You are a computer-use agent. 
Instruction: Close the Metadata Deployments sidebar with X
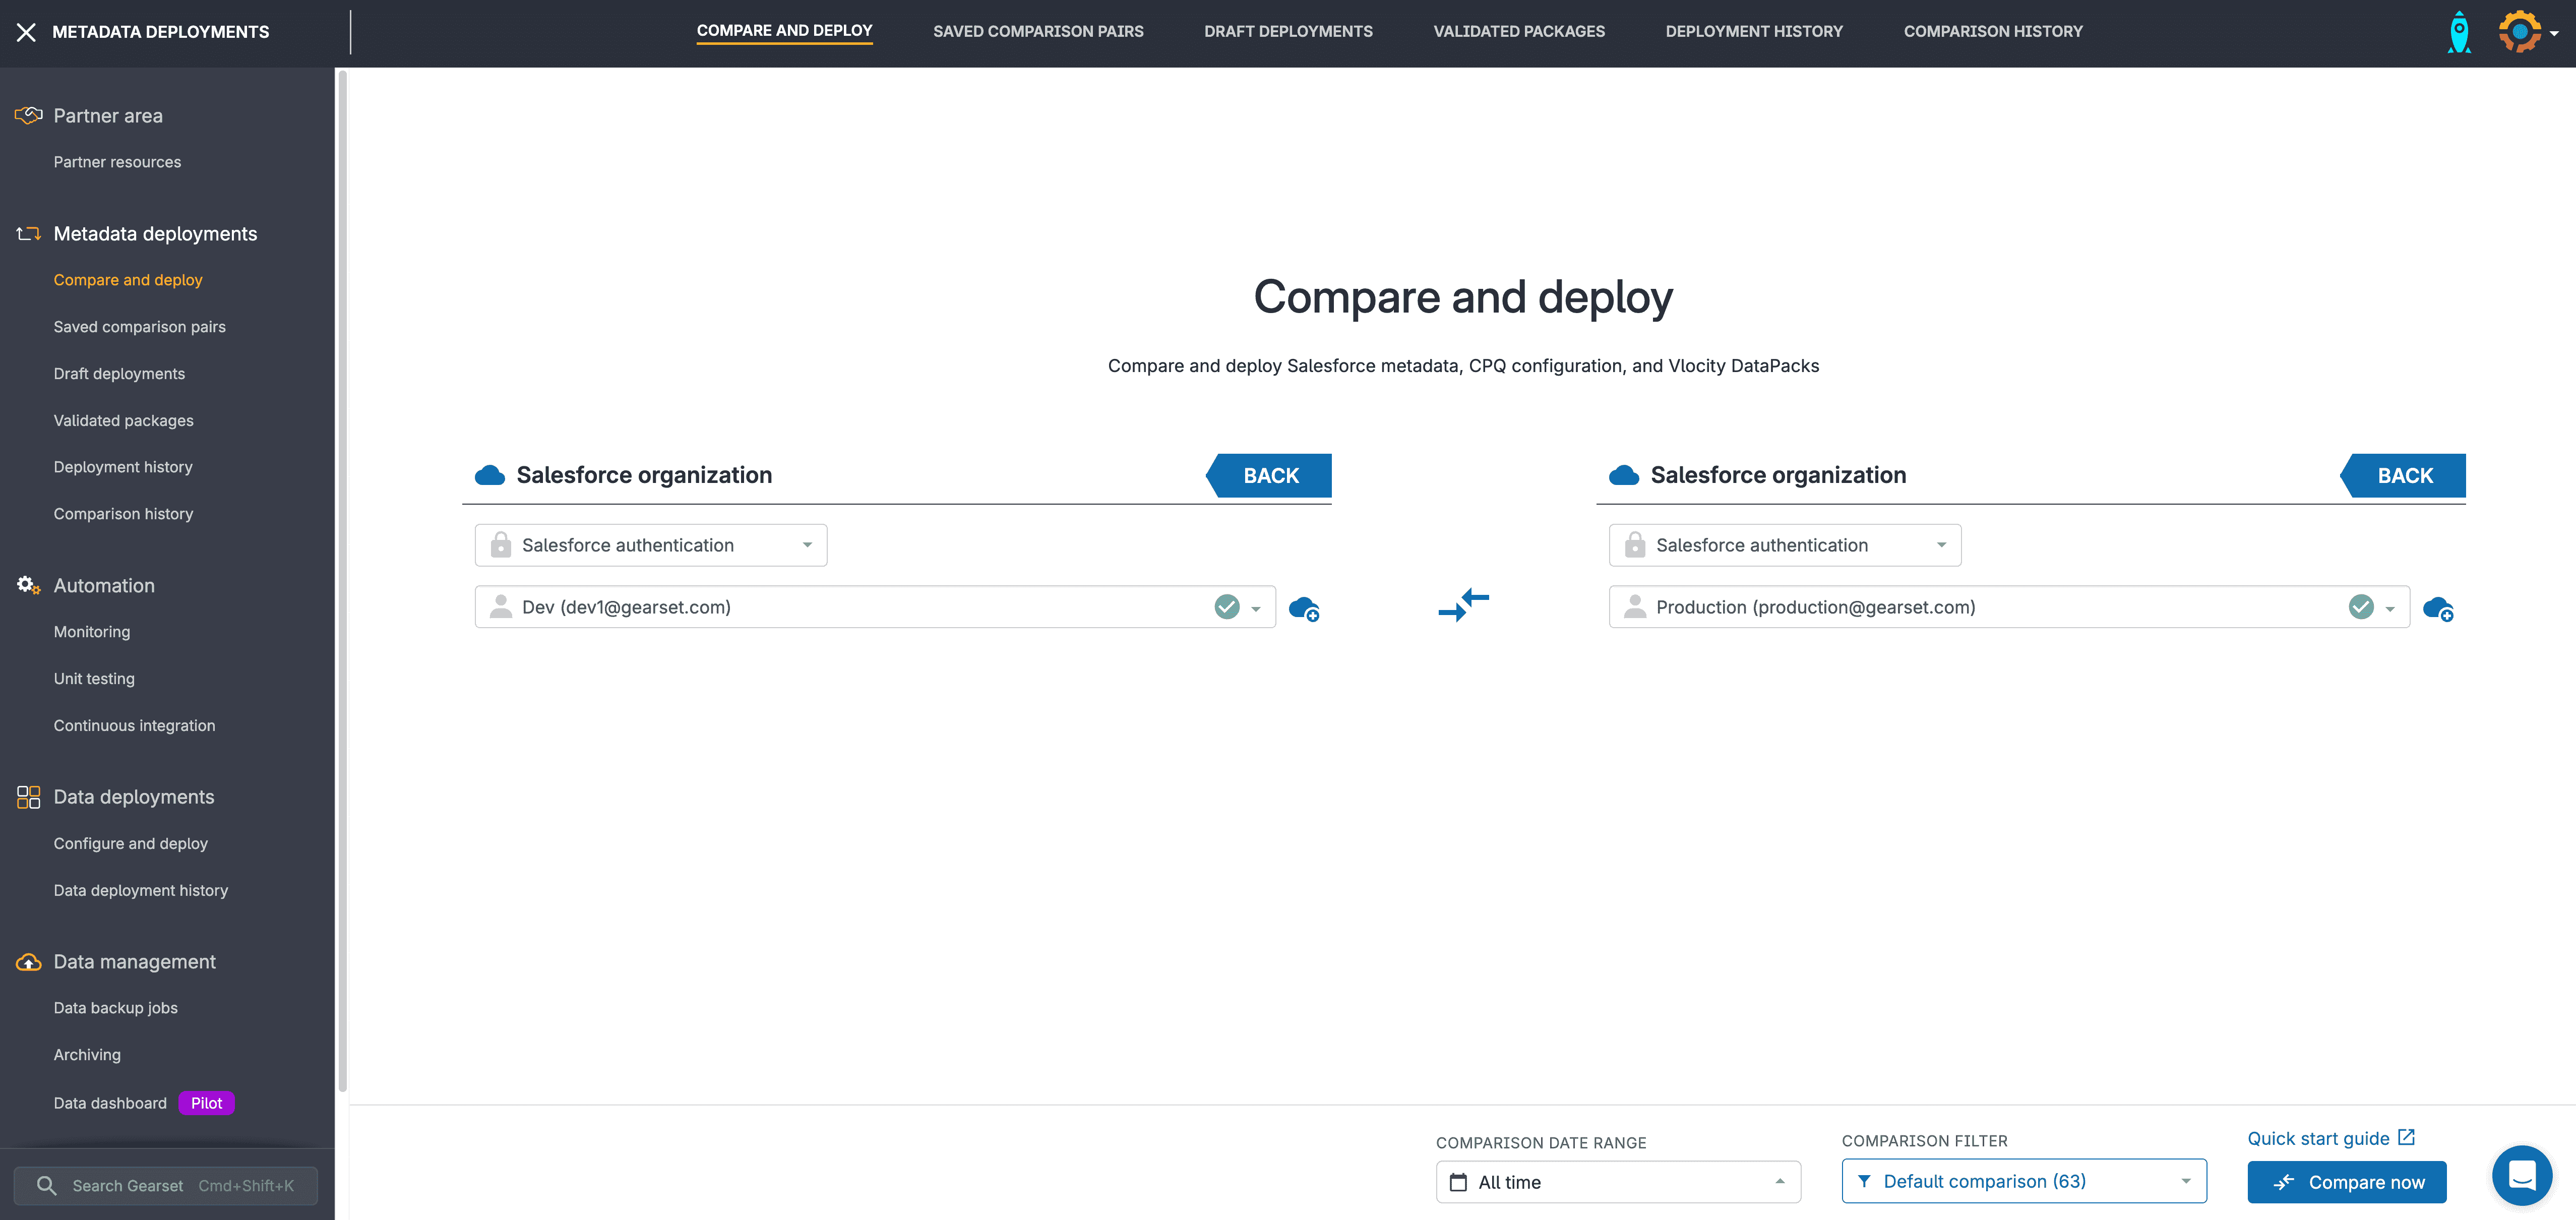point(26,32)
